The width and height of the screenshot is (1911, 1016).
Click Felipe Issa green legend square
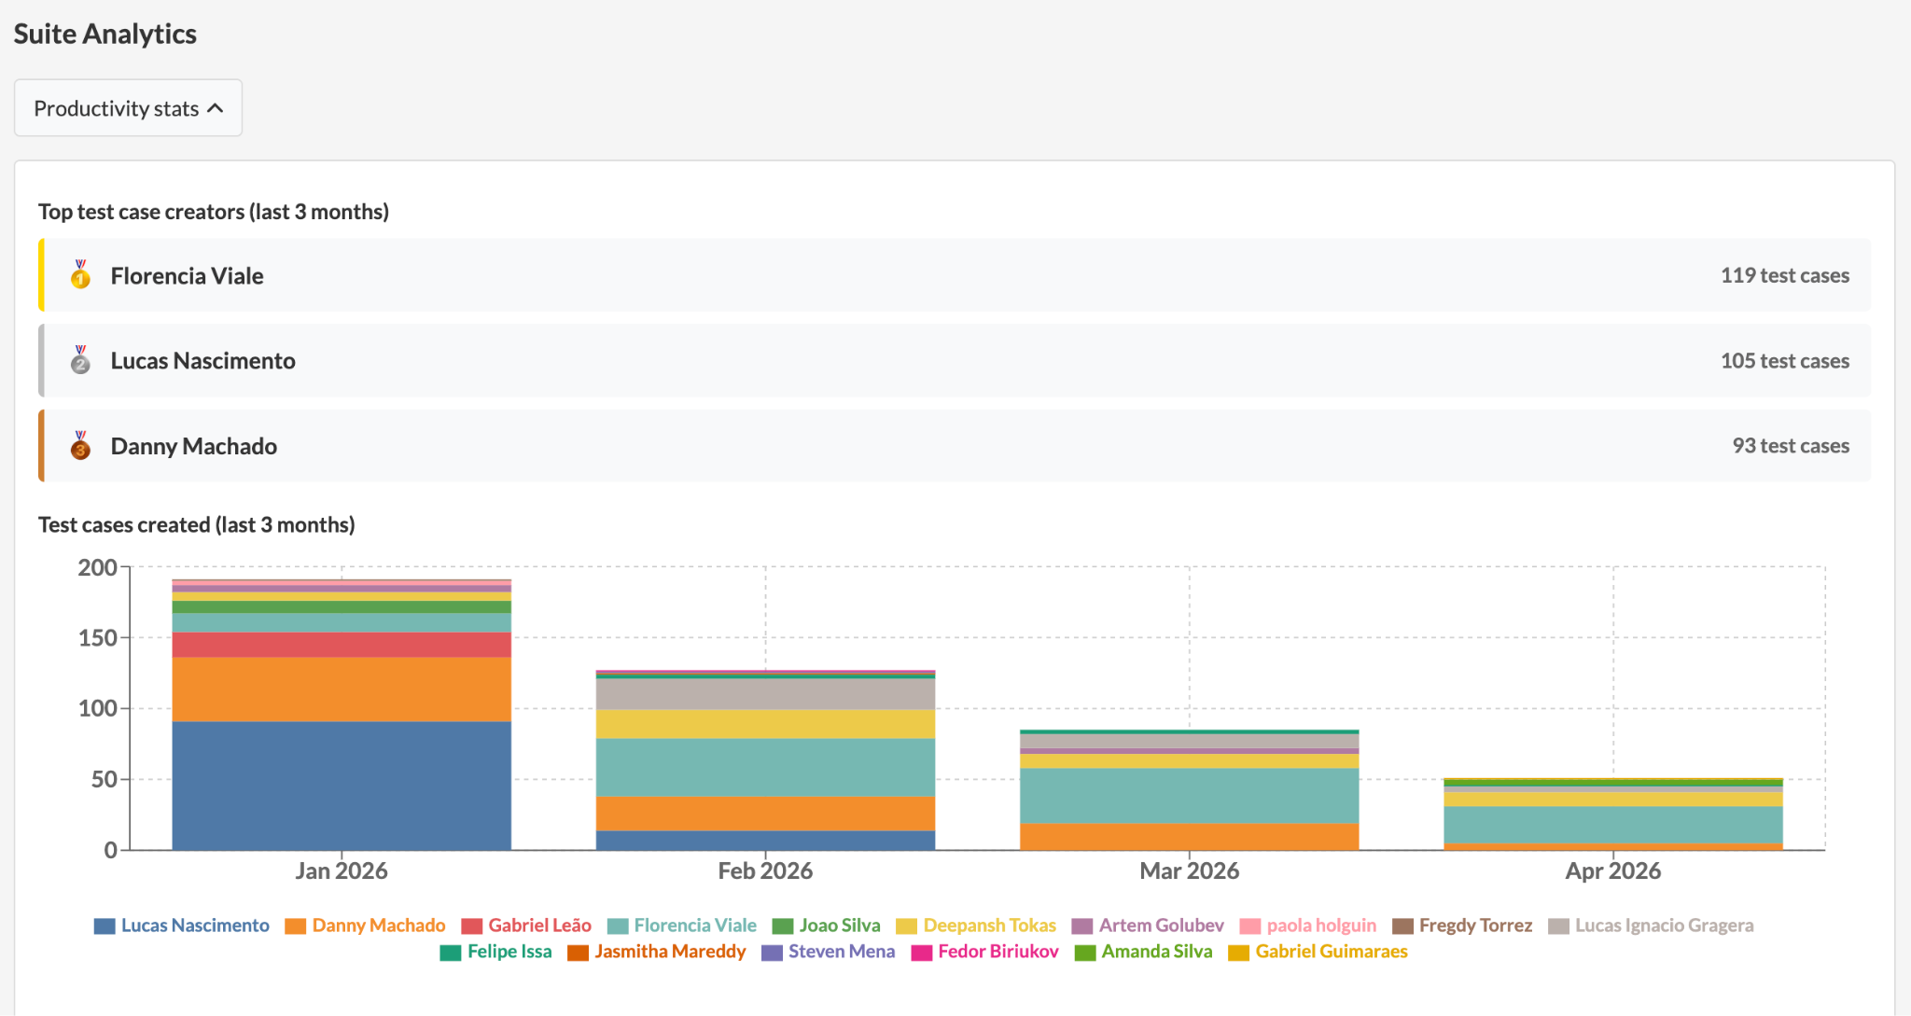451,953
